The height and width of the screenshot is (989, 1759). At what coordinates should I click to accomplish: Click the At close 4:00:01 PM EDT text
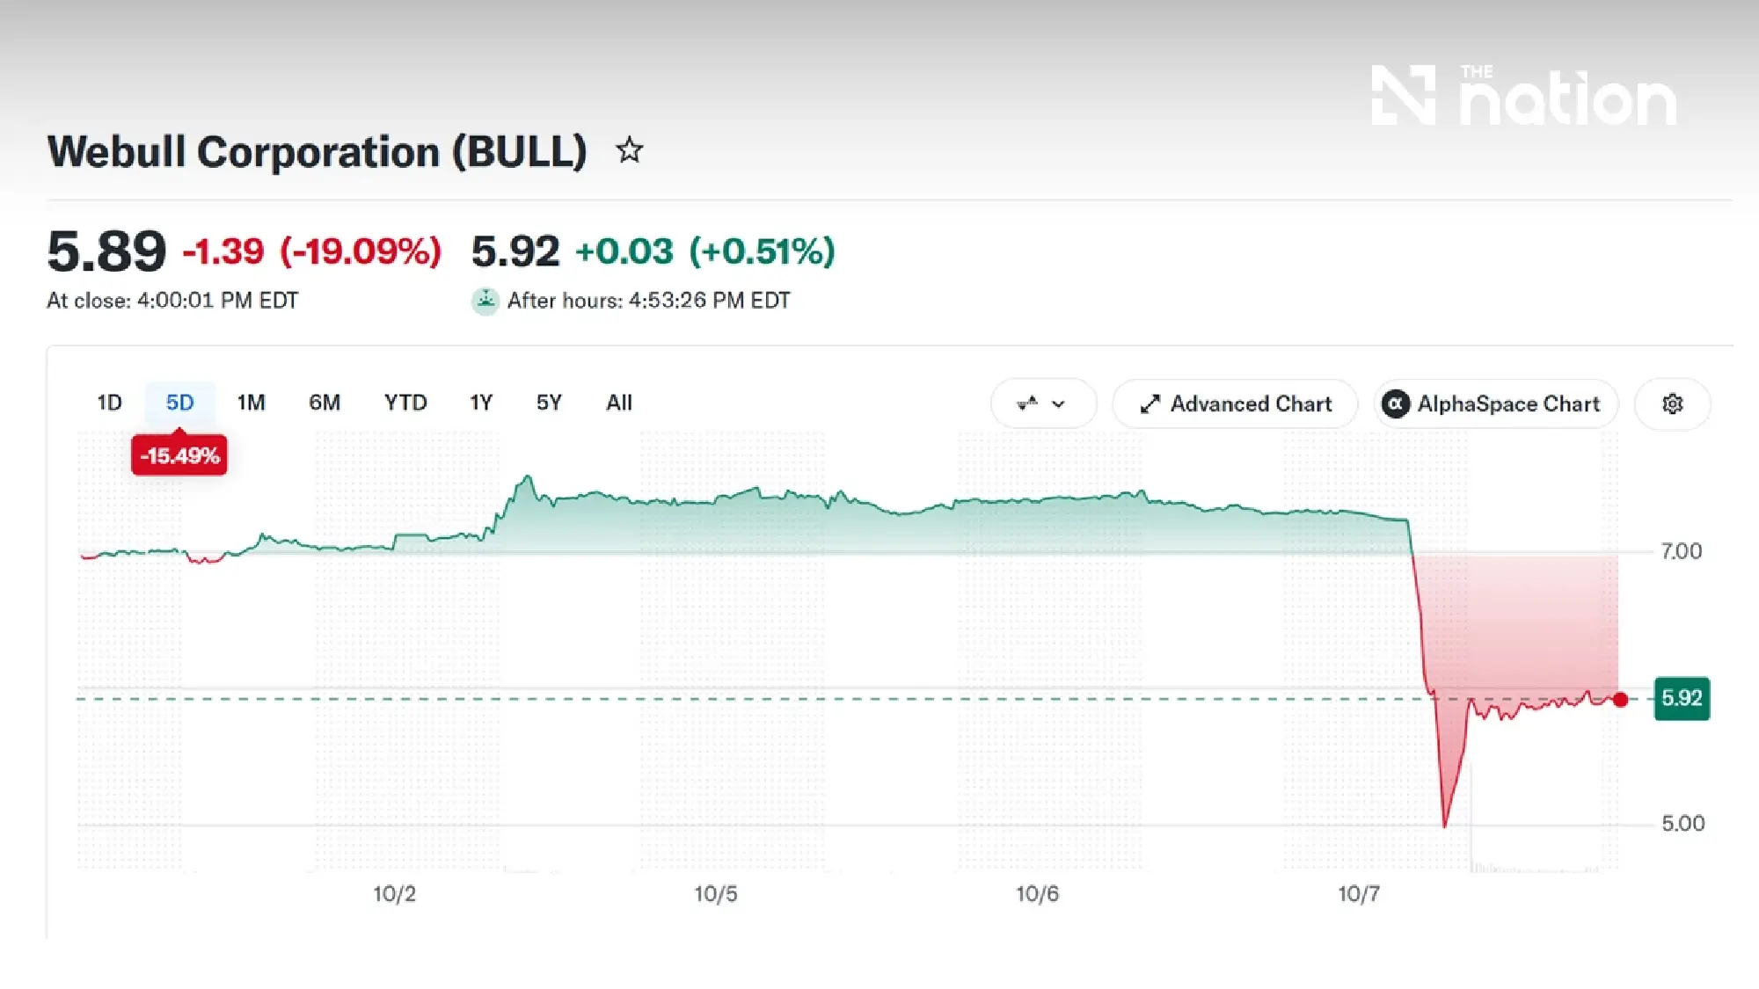(x=172, y=301)
